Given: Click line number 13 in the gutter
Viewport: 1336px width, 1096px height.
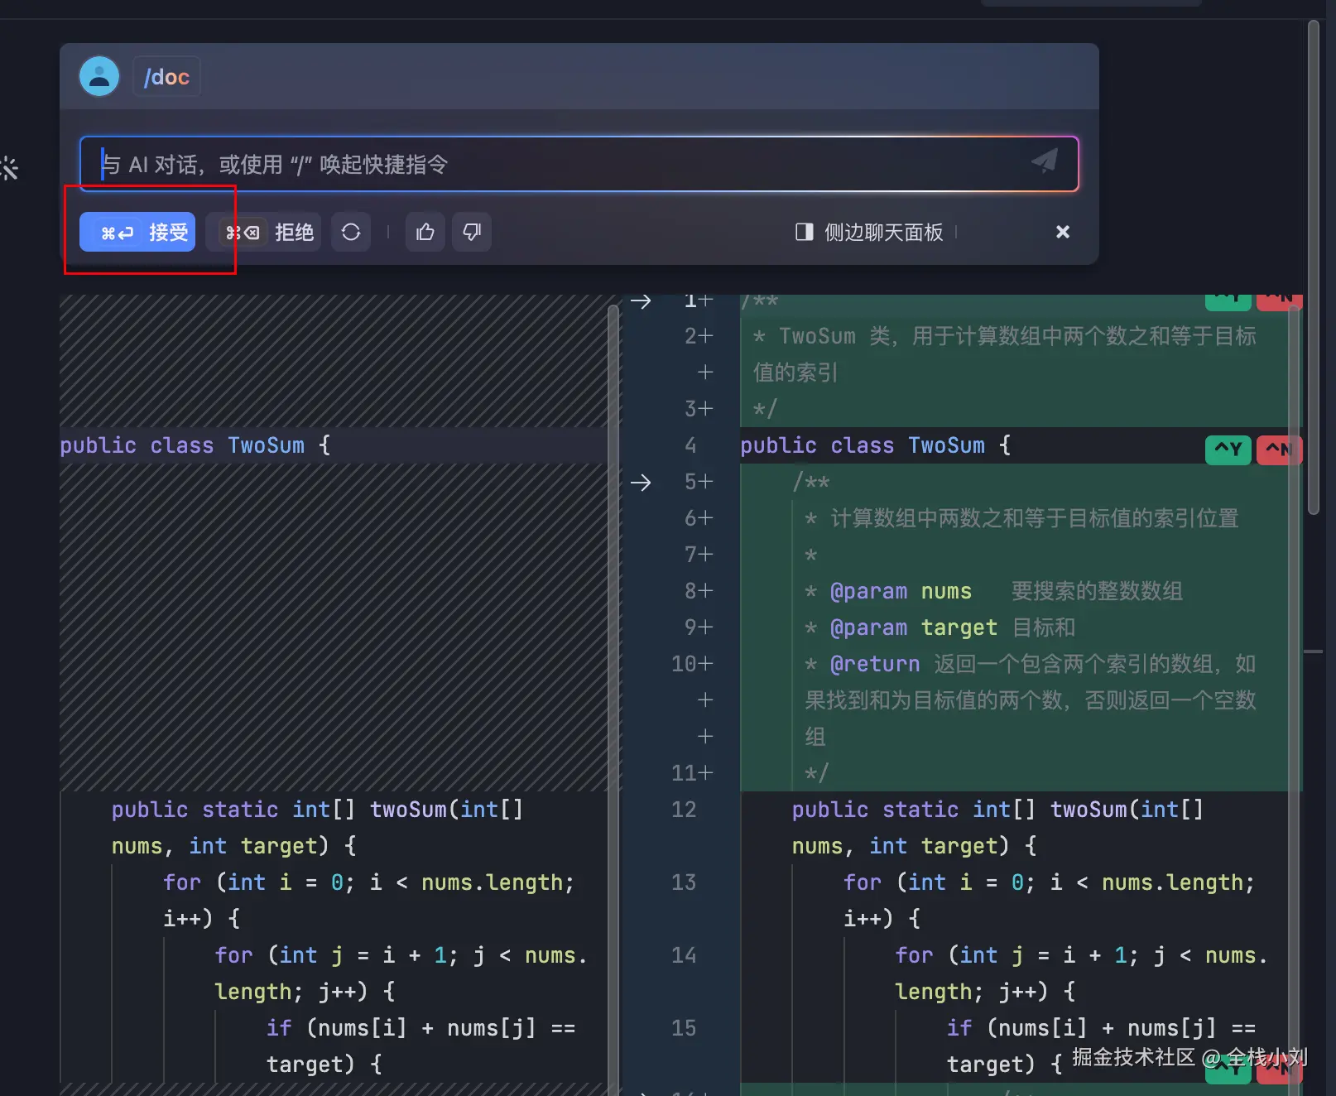Looking at the screenshot, I should click(684, 882).
